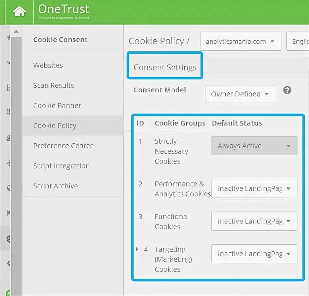The width and height of the screenshot is (309, 296).
Task: Click the help question mark icon
Action: point(287,90)
